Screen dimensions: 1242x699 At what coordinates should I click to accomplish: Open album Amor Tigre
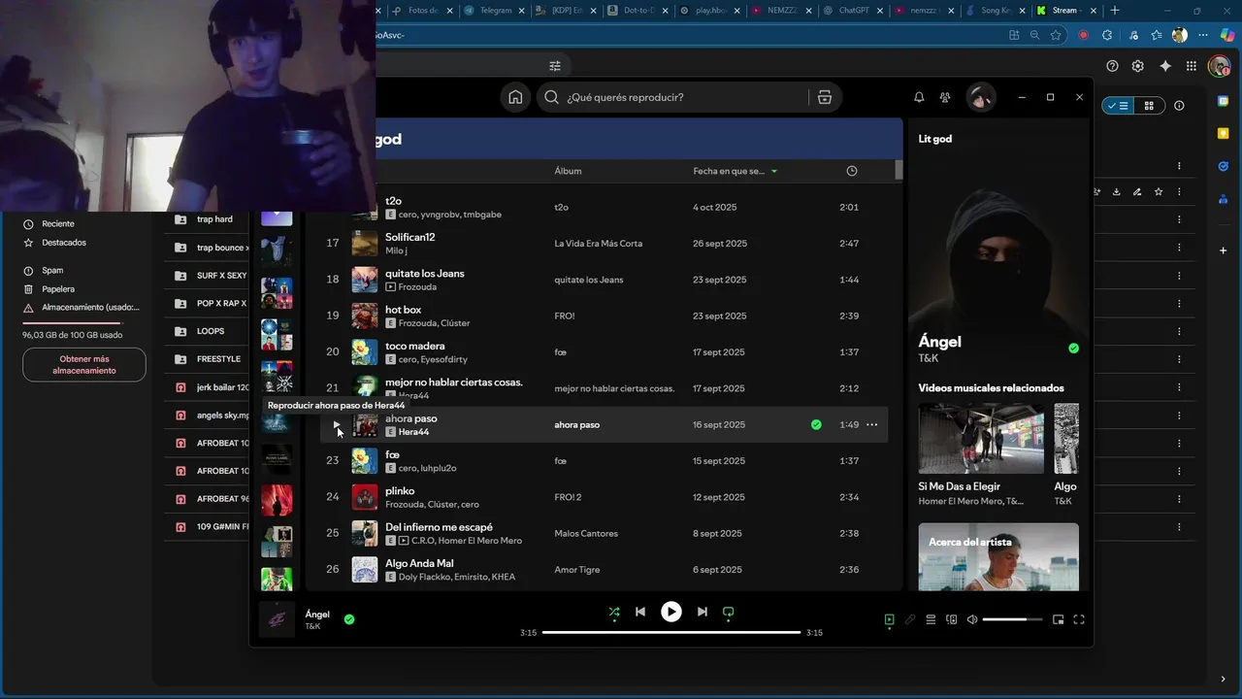tap(576, 570)
